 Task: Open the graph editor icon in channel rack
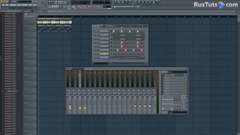tap(139, 26)
